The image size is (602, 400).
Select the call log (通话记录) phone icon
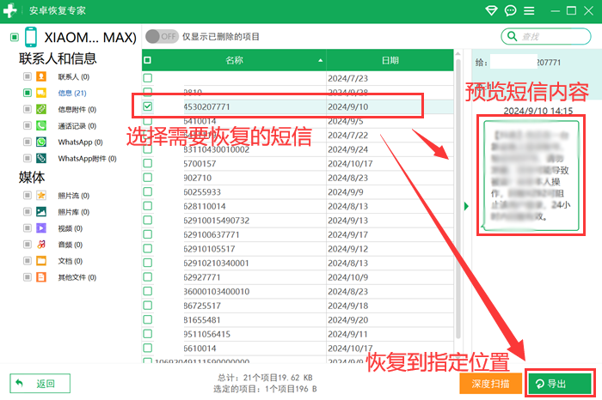pos(40,125)
